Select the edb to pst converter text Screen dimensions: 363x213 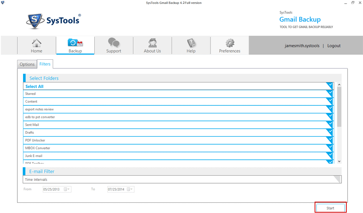tap(40, 117)
